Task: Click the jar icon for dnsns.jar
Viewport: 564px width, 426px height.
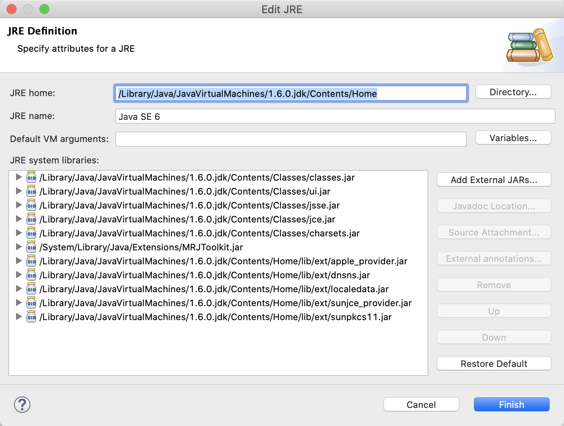Action: click(31, 275)
